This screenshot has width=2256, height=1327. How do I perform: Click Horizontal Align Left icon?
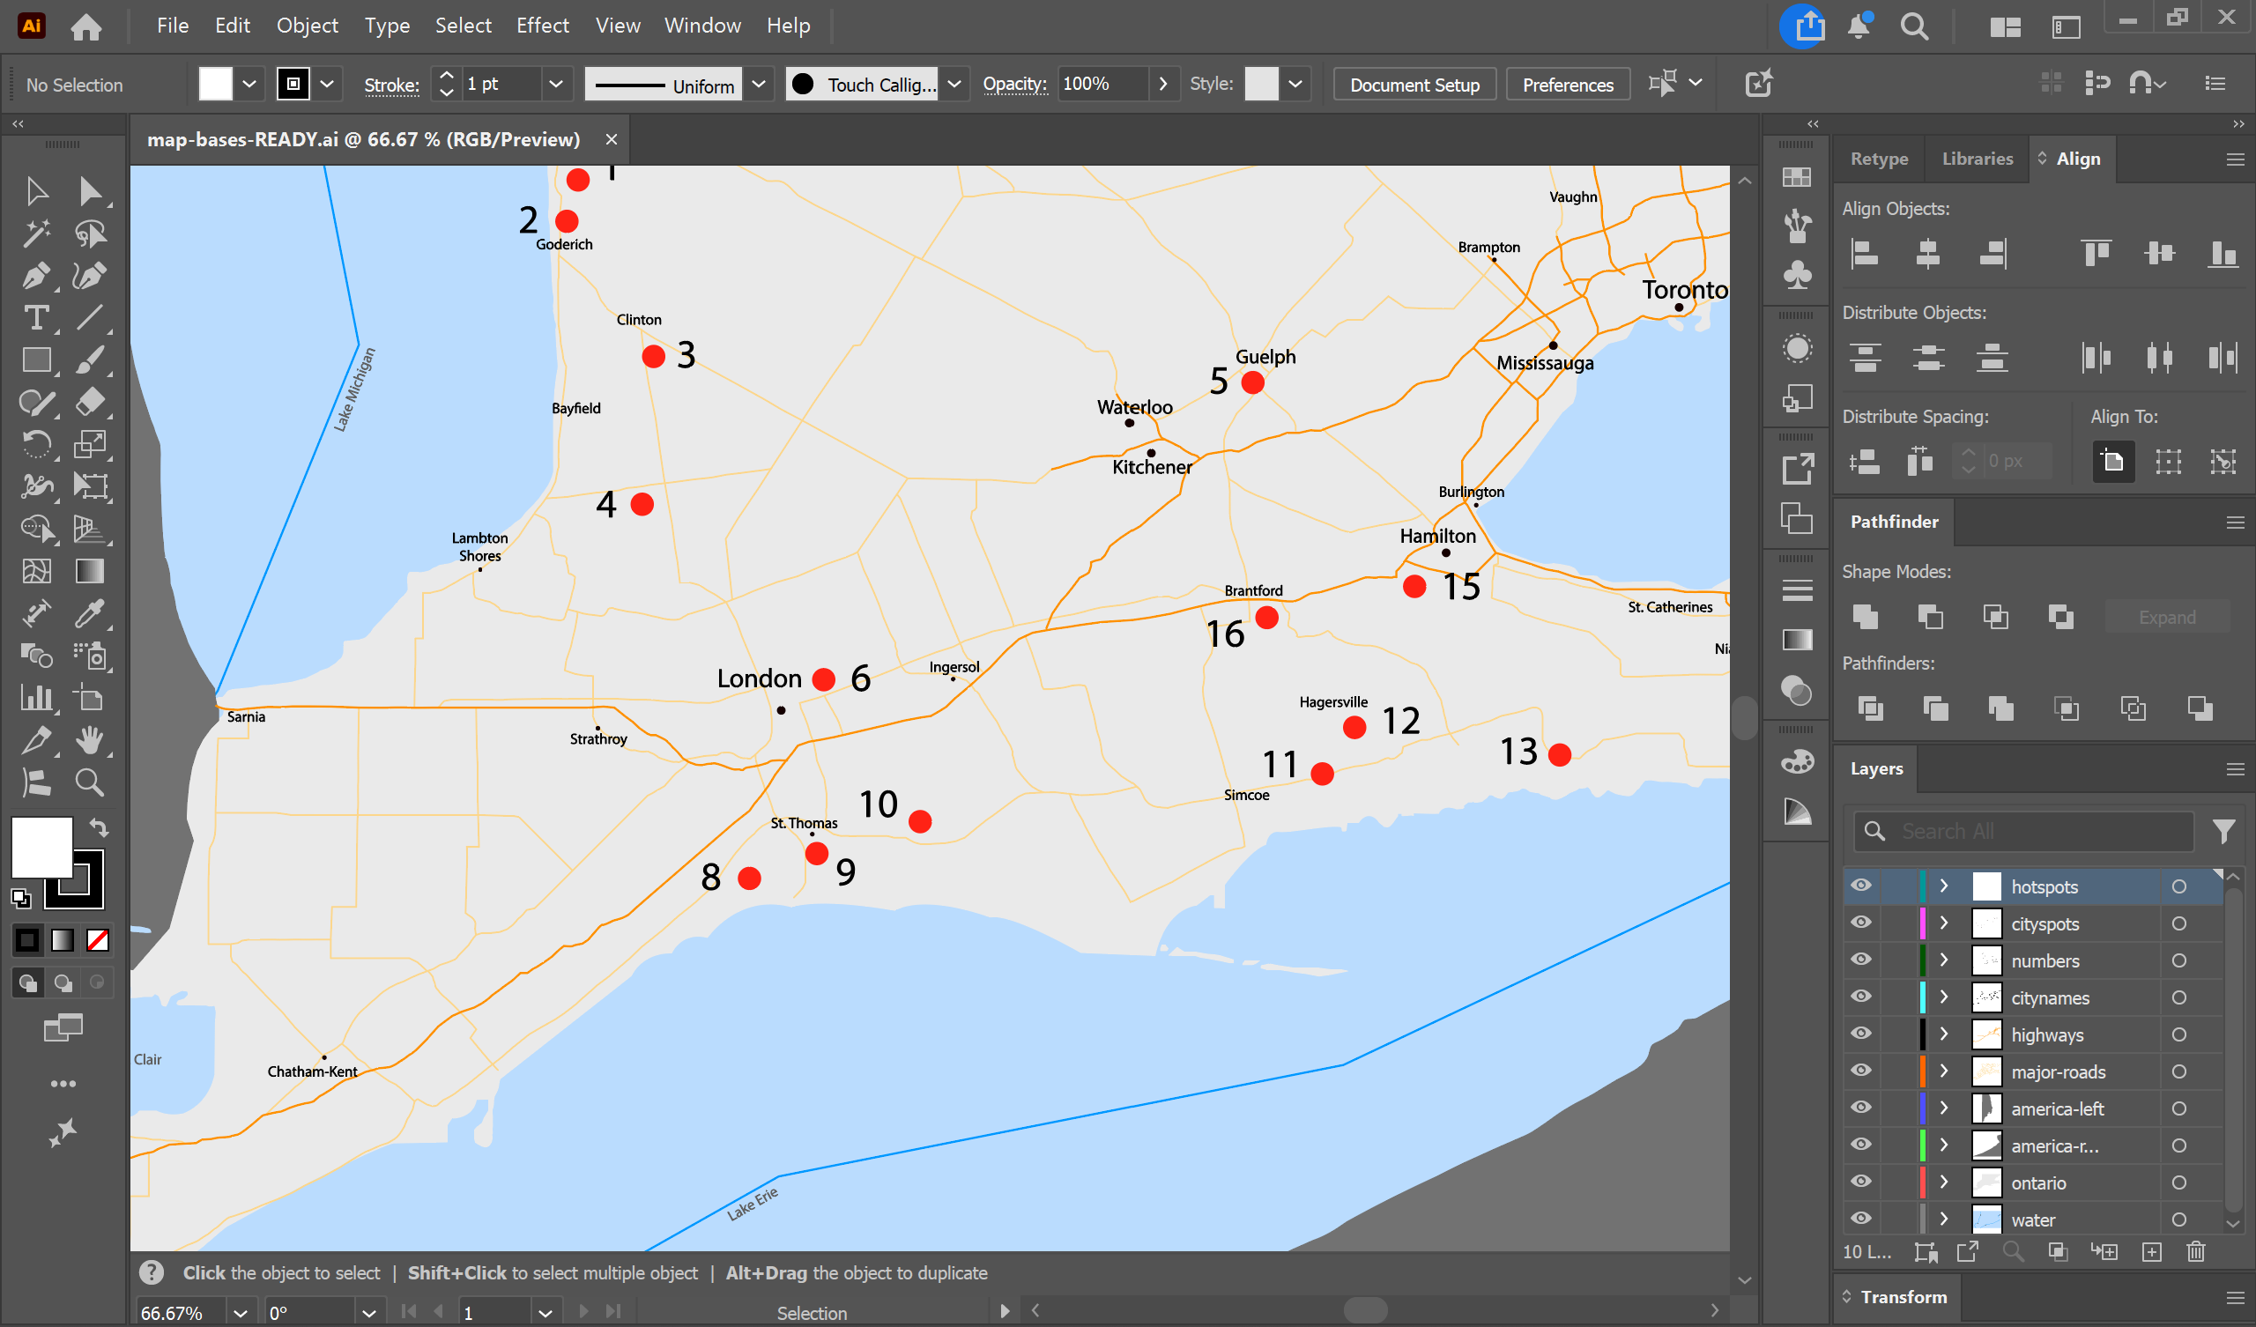point(1865,254)
